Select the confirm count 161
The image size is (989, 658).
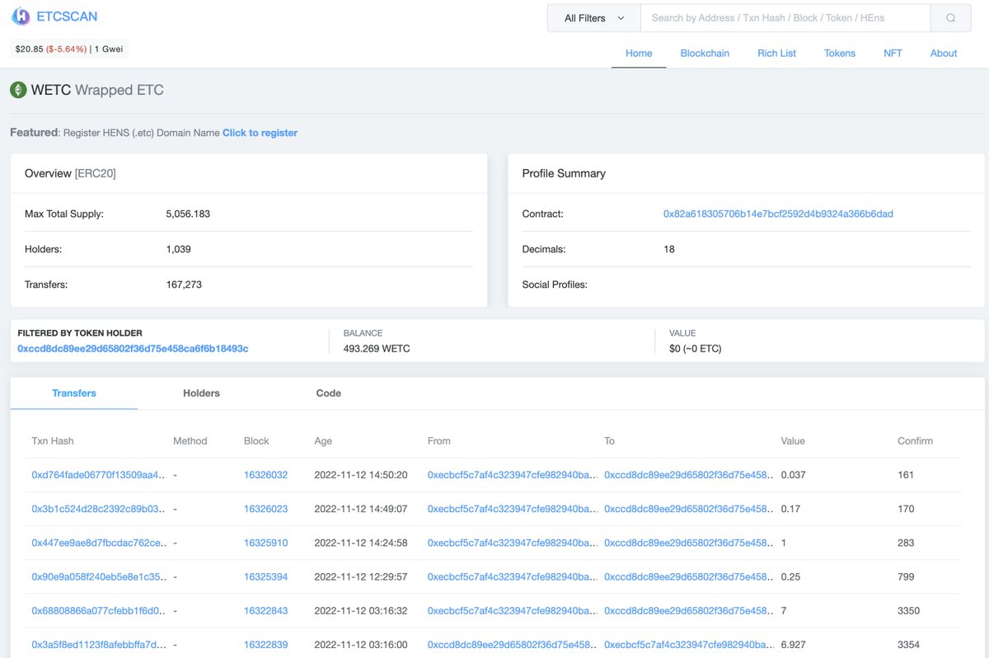pyautogui.click(x=906, y=475)
